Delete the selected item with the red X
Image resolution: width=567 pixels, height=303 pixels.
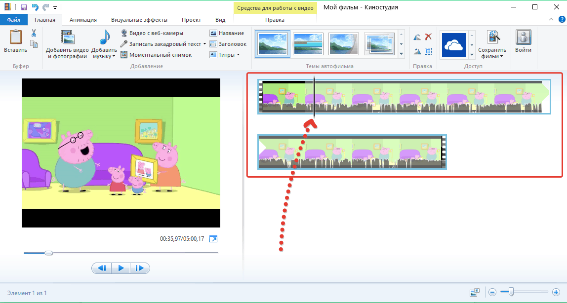coord(429,37)
